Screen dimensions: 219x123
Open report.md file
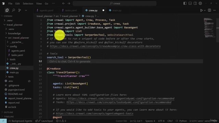click(x=14, y=102)
